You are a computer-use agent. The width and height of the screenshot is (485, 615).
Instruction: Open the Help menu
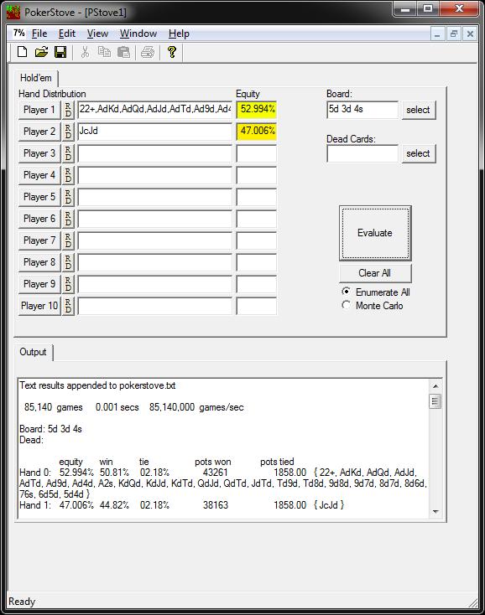[x=179, y=34]
